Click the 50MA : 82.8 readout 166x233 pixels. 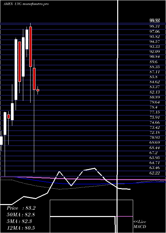21,215
